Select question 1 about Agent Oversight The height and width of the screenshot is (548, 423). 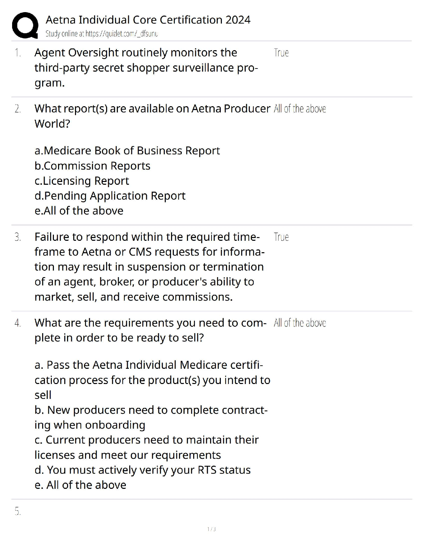coord(146,67)
